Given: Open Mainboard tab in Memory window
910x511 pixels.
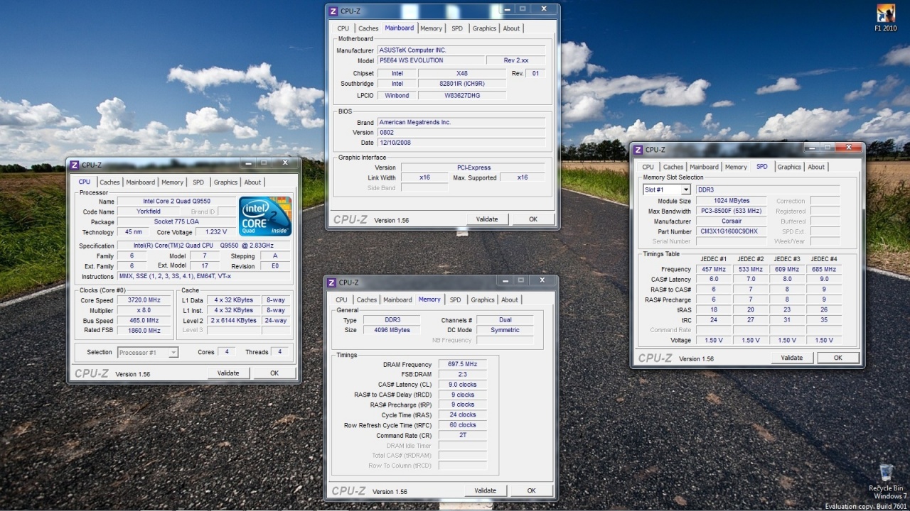Looking at the screenshot, I should (397, 300).
